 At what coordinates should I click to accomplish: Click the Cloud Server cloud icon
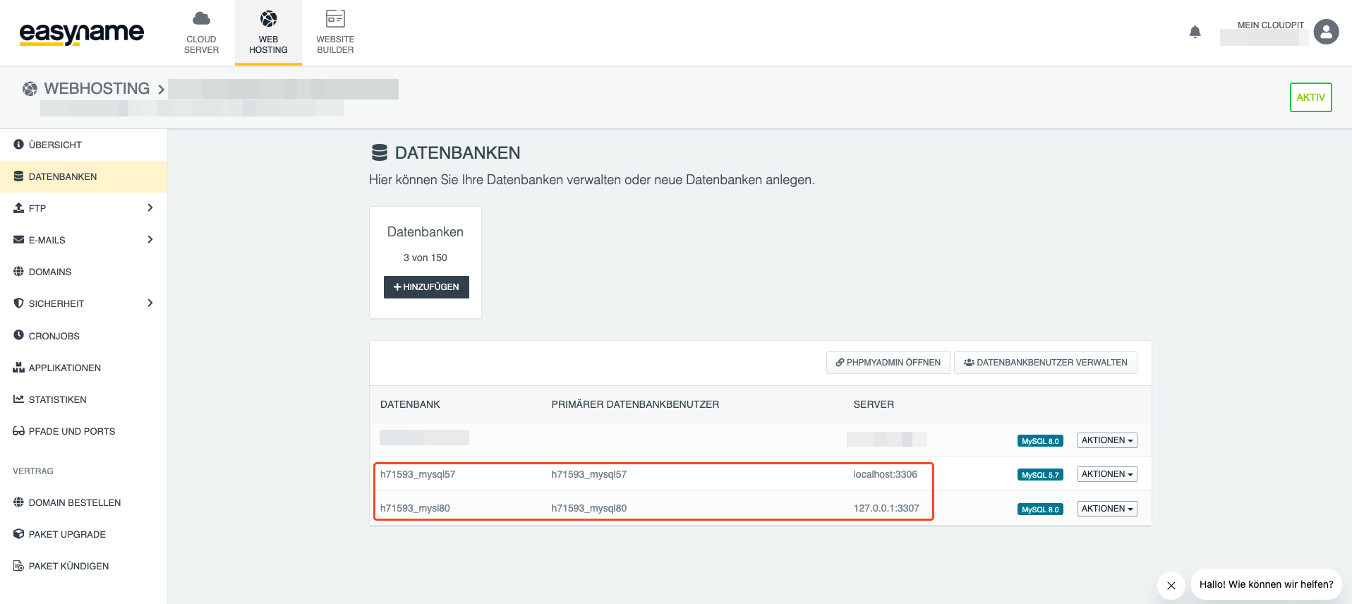201,18
